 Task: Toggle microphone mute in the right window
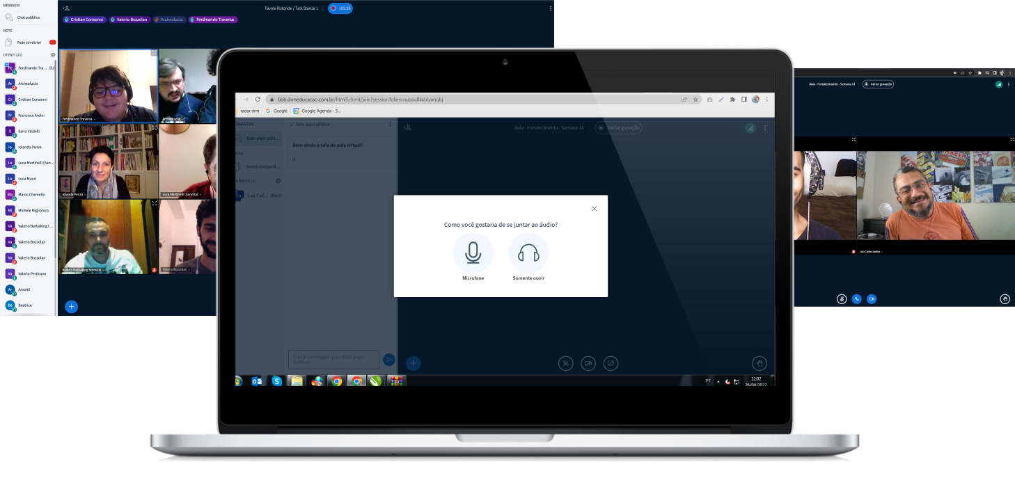tap(842, 299)
